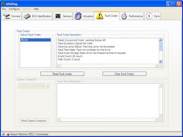
Task: Switch to the Dyno tab
Action: [x=153, y=16]
